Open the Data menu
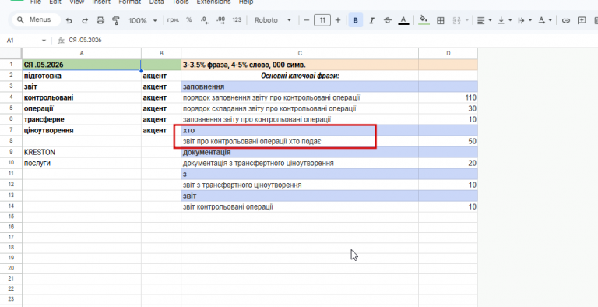Screen dimensions: 598x307 pos(157,2)
